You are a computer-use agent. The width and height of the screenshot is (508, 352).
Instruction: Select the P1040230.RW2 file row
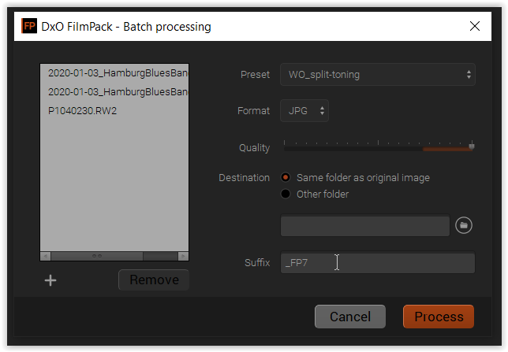pos(114,111)
